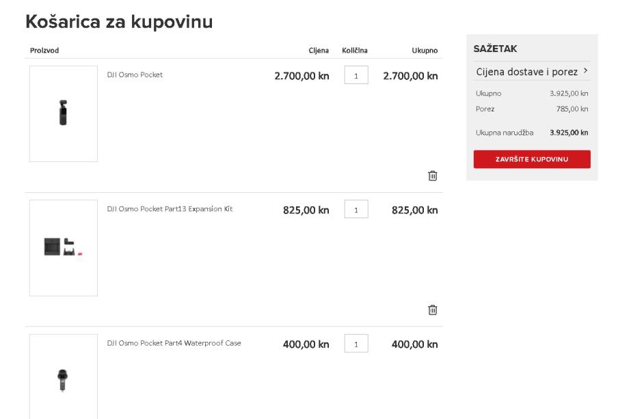Viewport: 629px width, 419px height.
Task: Open the DJI Osmo Pocket product image
Action: click(x=64, y=113)
